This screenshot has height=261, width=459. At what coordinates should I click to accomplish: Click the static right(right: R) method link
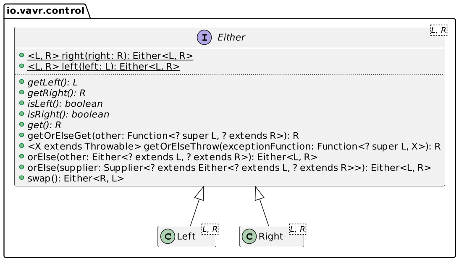click(x=110, y=56)
